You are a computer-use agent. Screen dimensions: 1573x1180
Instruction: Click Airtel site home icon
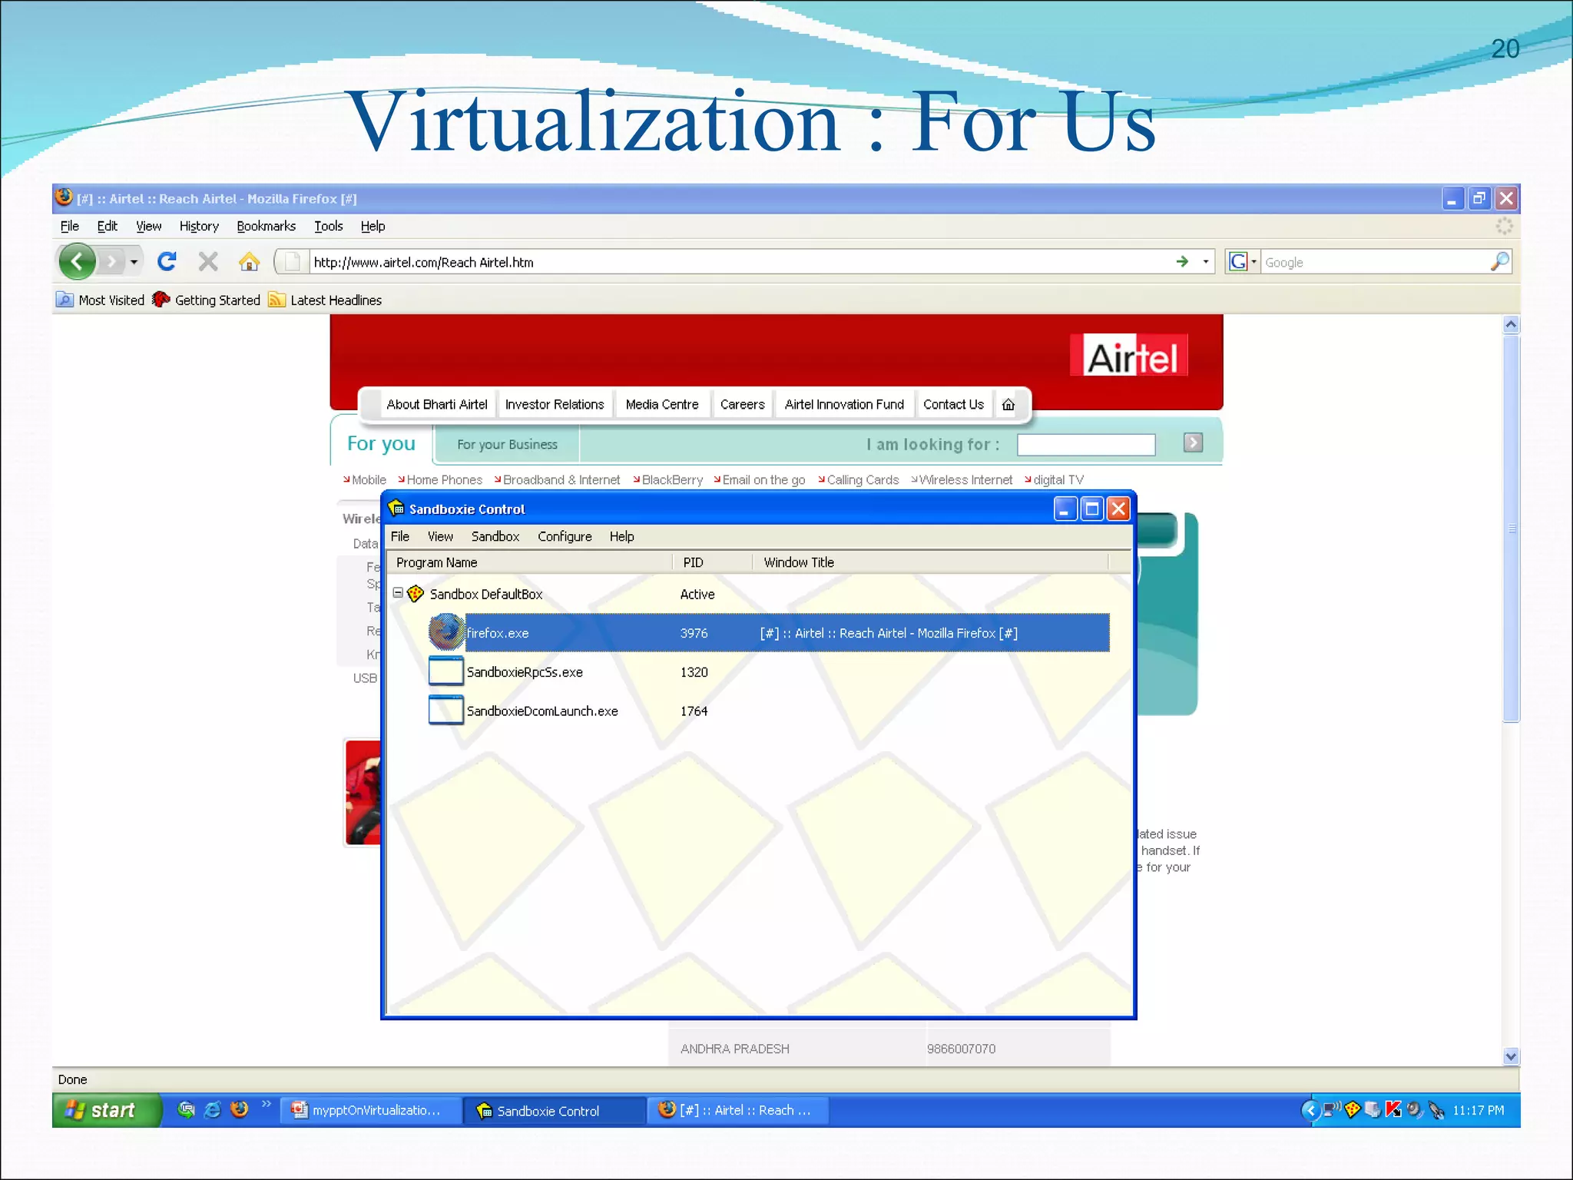pyautogui.click(x=1008, y=404)
